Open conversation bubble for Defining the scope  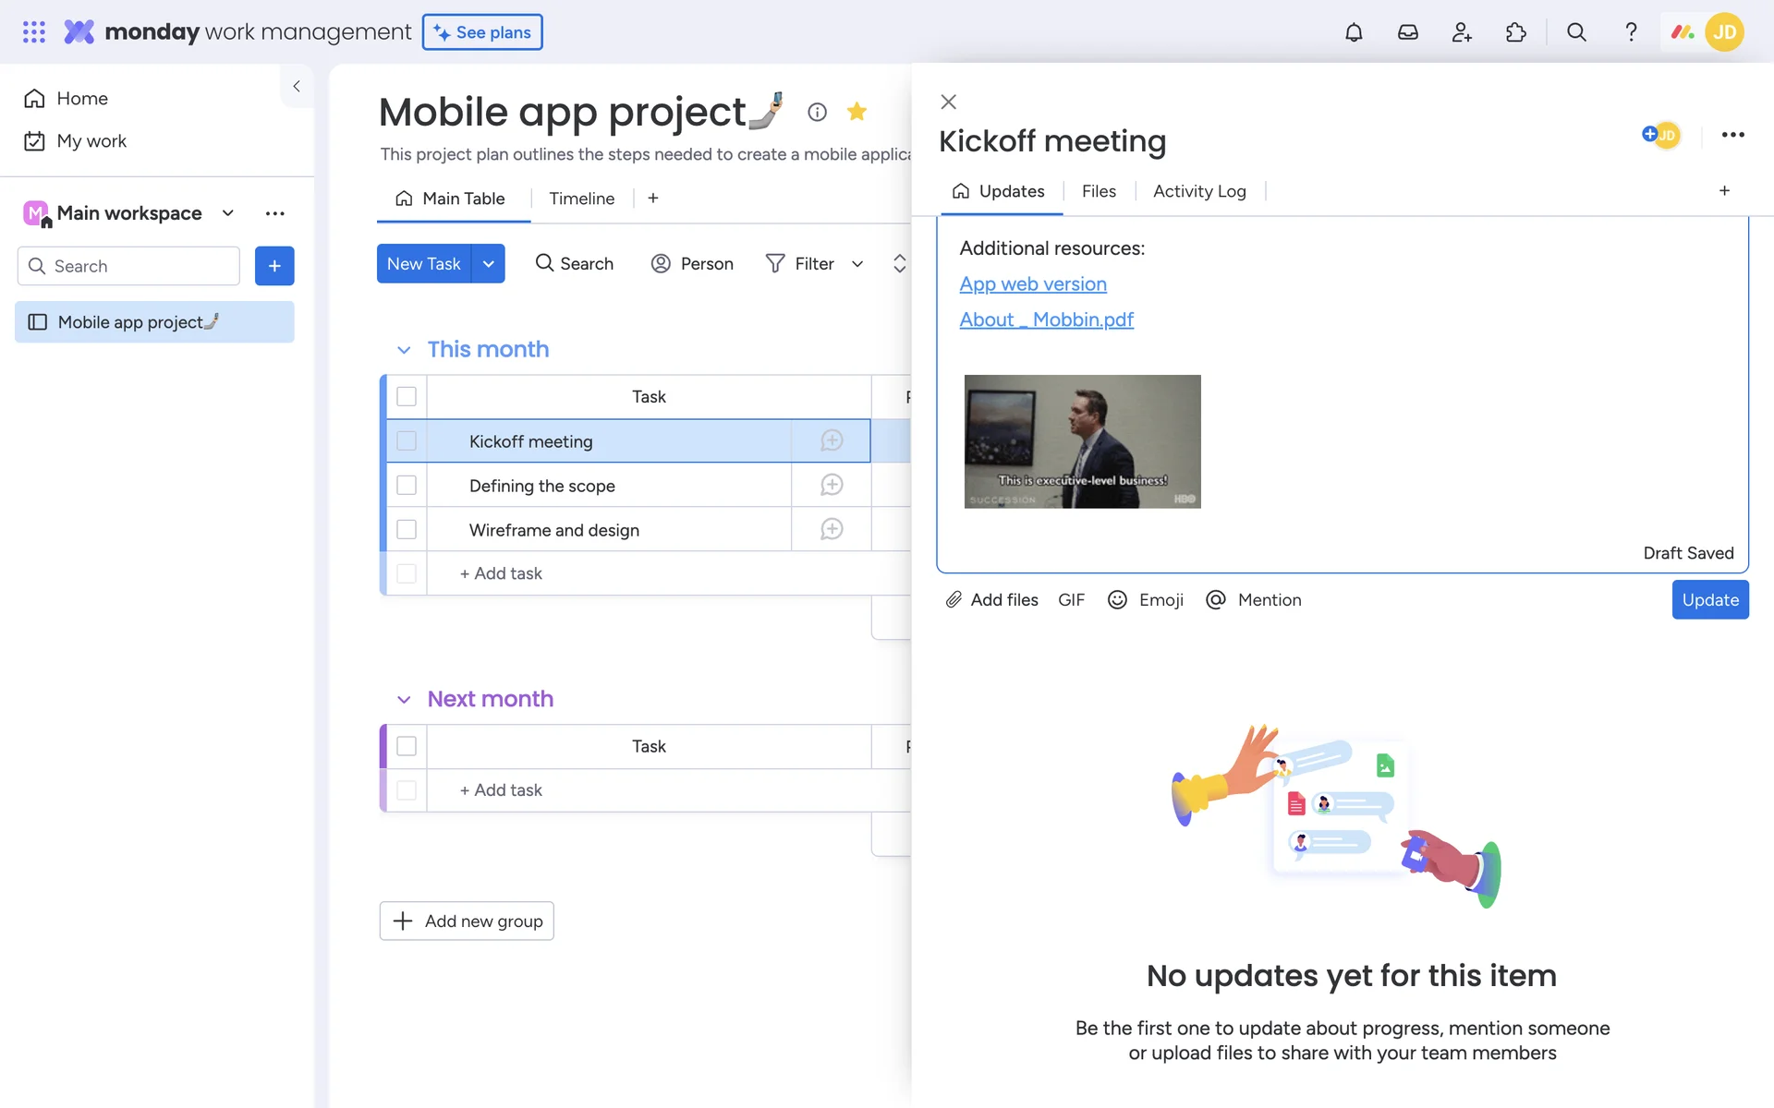pyautogui.click(x=832, y=486)
